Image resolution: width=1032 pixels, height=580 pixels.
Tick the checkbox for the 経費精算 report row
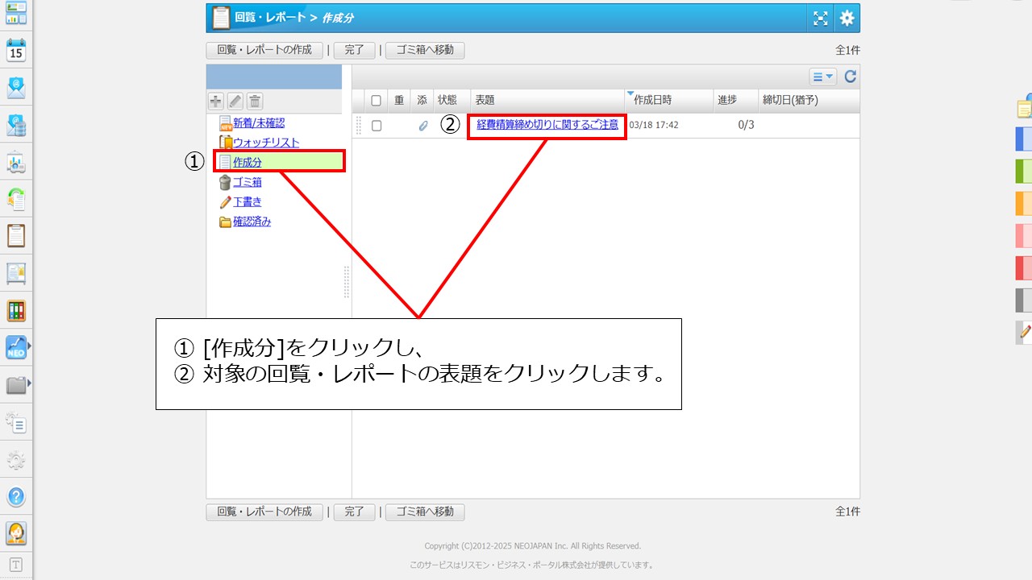[x=376, y=126]
